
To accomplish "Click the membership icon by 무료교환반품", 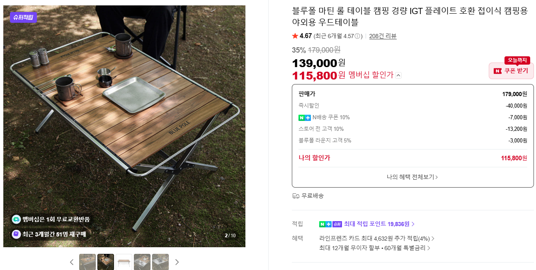I will pyautogui.click(x=16, y=219).
